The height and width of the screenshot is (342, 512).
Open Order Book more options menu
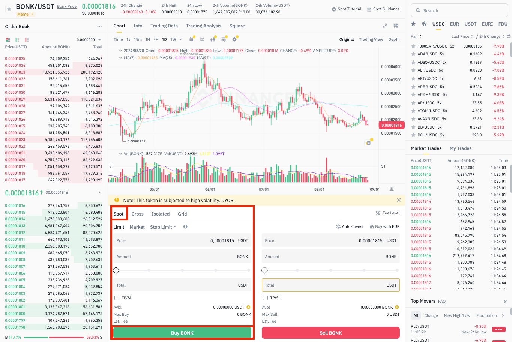click(99, 26)
